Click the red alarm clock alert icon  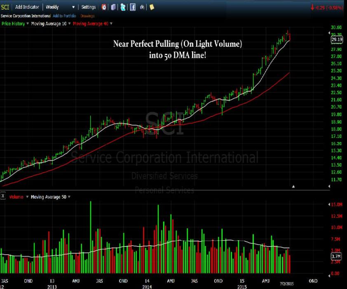pos(104,7)
